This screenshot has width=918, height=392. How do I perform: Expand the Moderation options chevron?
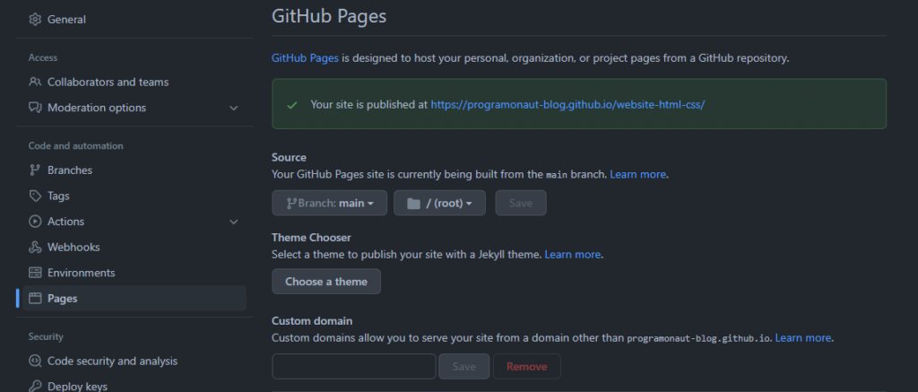coord(234,108)
